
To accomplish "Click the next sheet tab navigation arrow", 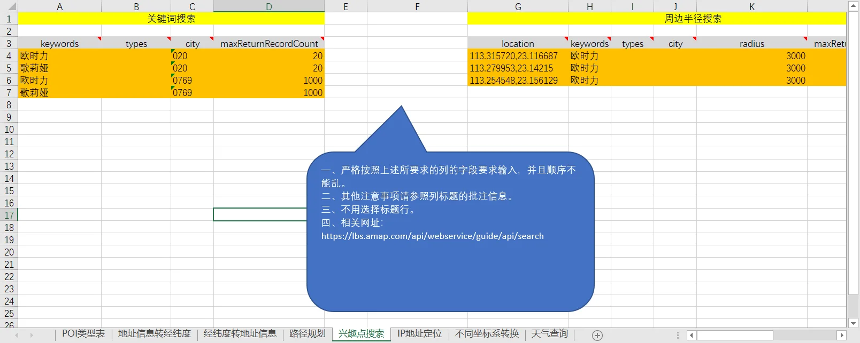I will click(x=32, y=335).
